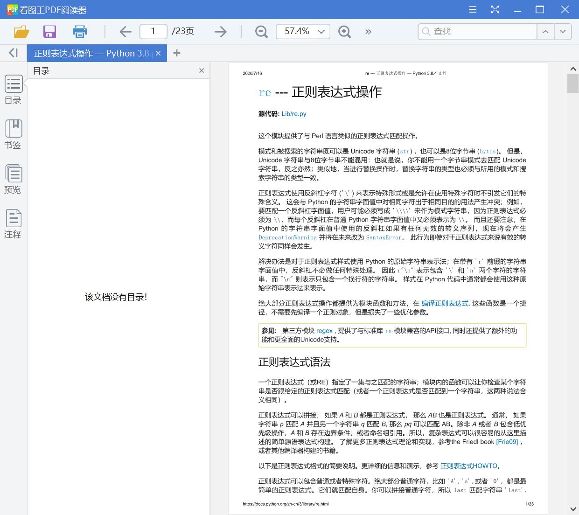Toggle the 目录 catalog panel
This screenshot has width=579, height=515.
(13, 90)
